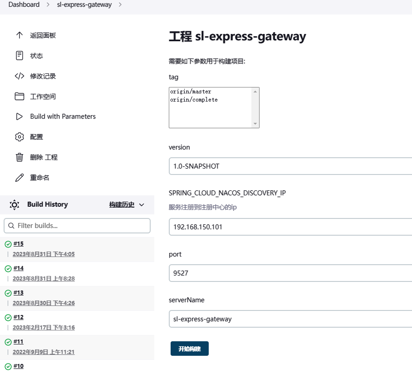
Task: Open the 2023年8月31日 下午4:05 timestamp link
Action: pyautogui.click(x=44, y=254)
